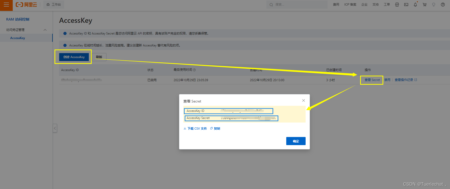Image resolution: width=450 pixels, height=189 pixels.
Task: Click 禁用 link in table row
Action: (x=387, y=80)
